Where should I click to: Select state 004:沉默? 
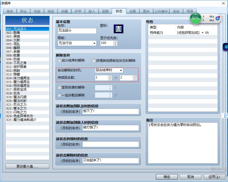coord(28,40)
